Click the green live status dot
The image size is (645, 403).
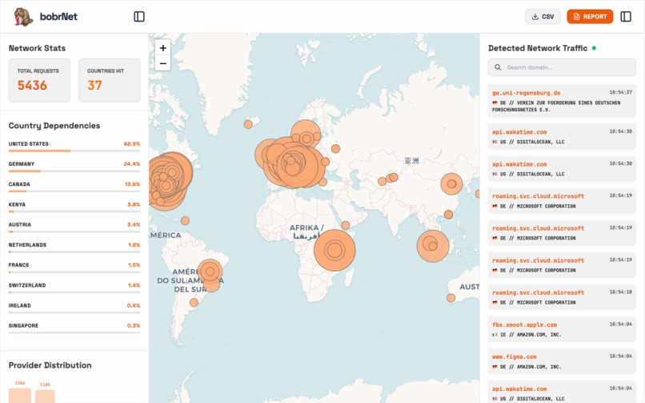coord(594,48)
